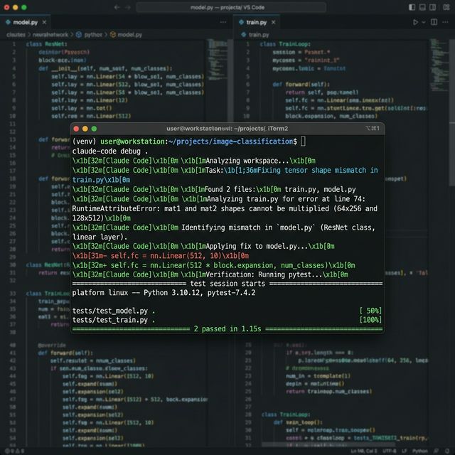
Task: Click the 'test session starts' header line
Action: point(227,284)
